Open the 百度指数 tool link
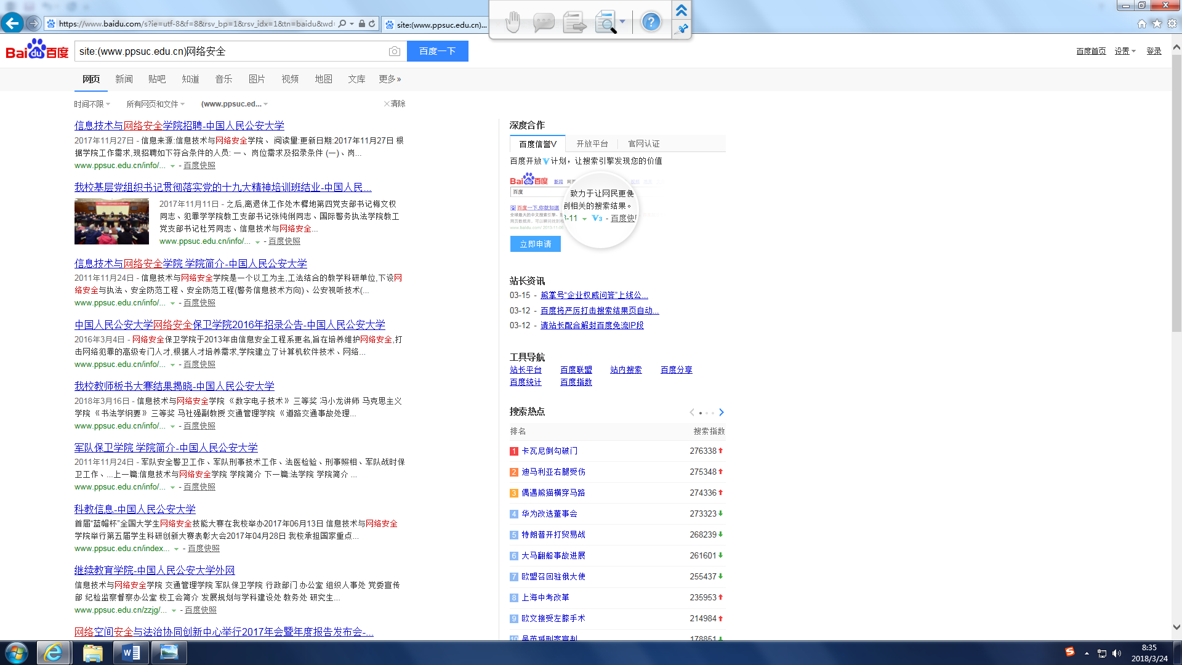Screen dimensions: 1182x665 pos(576,382)
